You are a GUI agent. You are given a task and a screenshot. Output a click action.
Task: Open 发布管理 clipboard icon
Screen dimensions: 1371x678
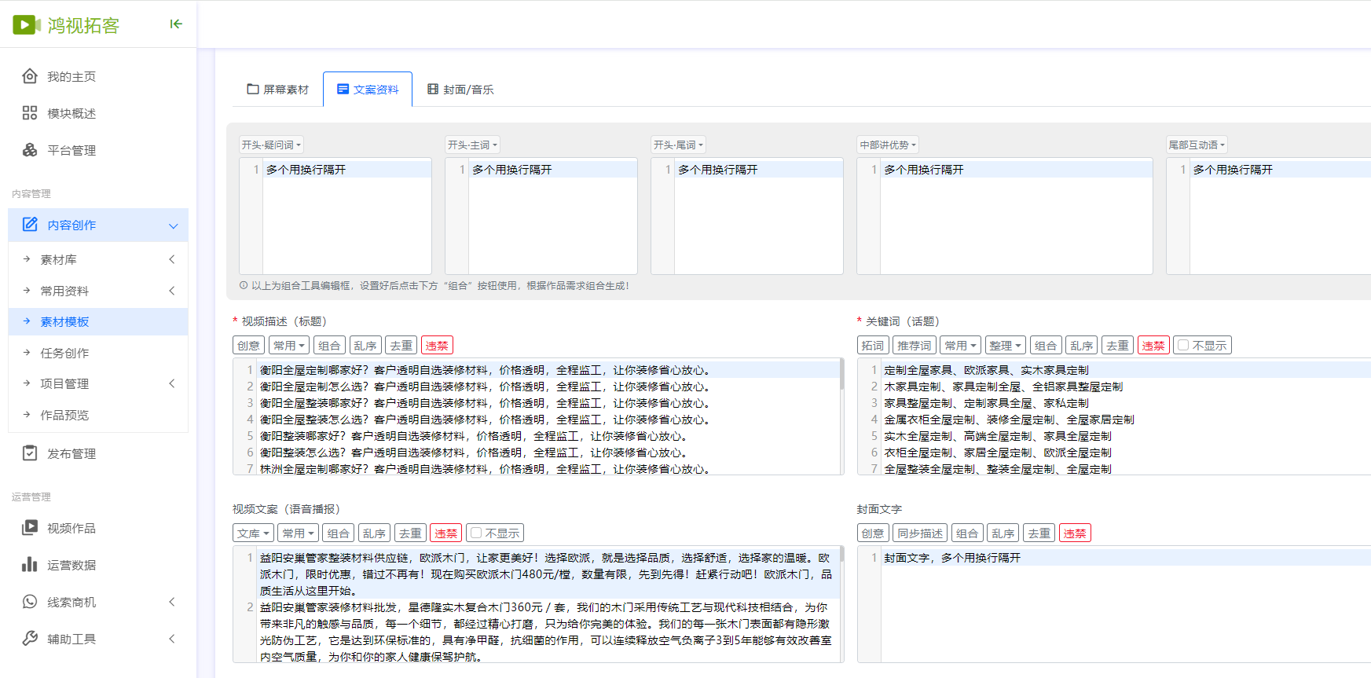coord(30,453)
